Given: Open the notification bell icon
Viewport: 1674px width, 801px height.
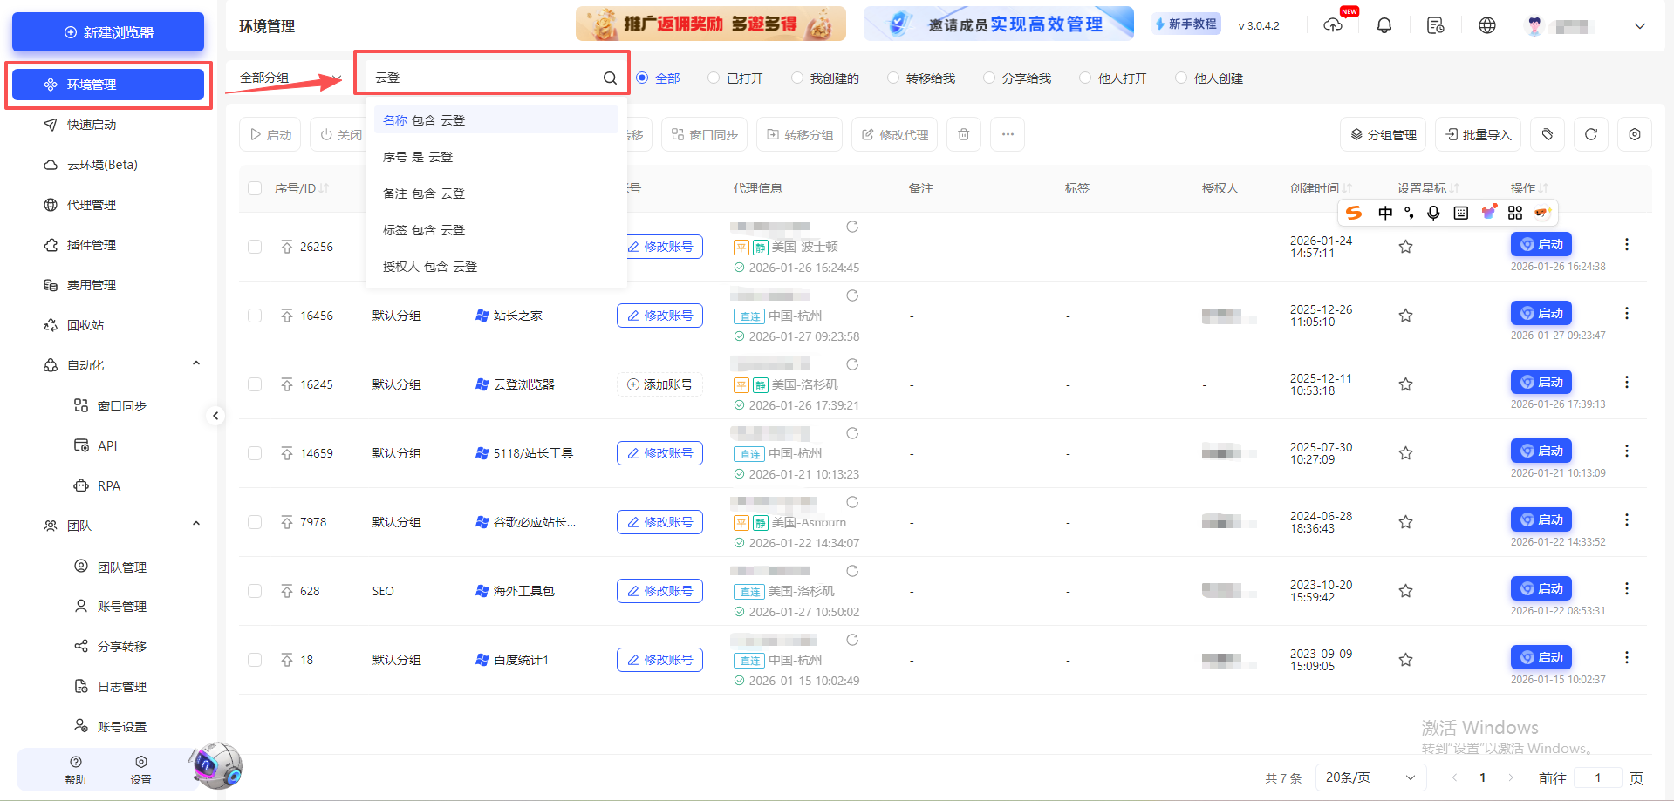Looking at the screenshot, I should click(1384, 24).
